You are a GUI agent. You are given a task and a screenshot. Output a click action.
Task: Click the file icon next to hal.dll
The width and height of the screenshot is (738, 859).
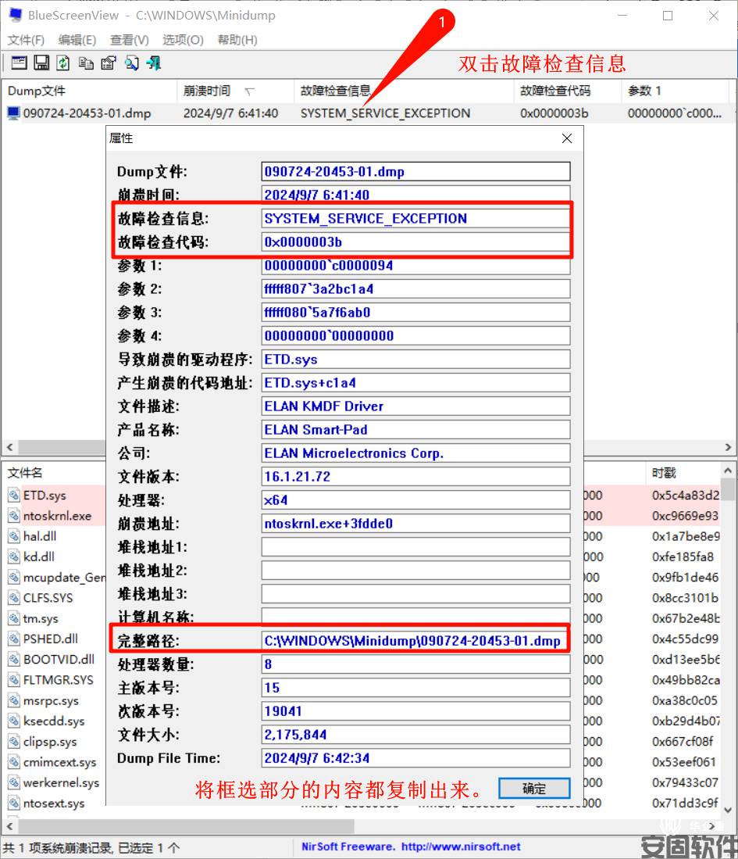pyautogui.click(x=14, y=536)
